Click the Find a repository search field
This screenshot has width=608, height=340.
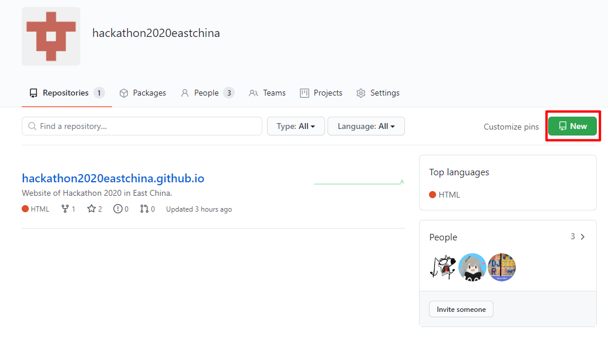click(142, 126)
